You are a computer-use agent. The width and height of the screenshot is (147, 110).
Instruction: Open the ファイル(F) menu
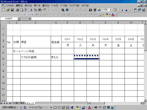pyautogui.click(x=10, y=6)
